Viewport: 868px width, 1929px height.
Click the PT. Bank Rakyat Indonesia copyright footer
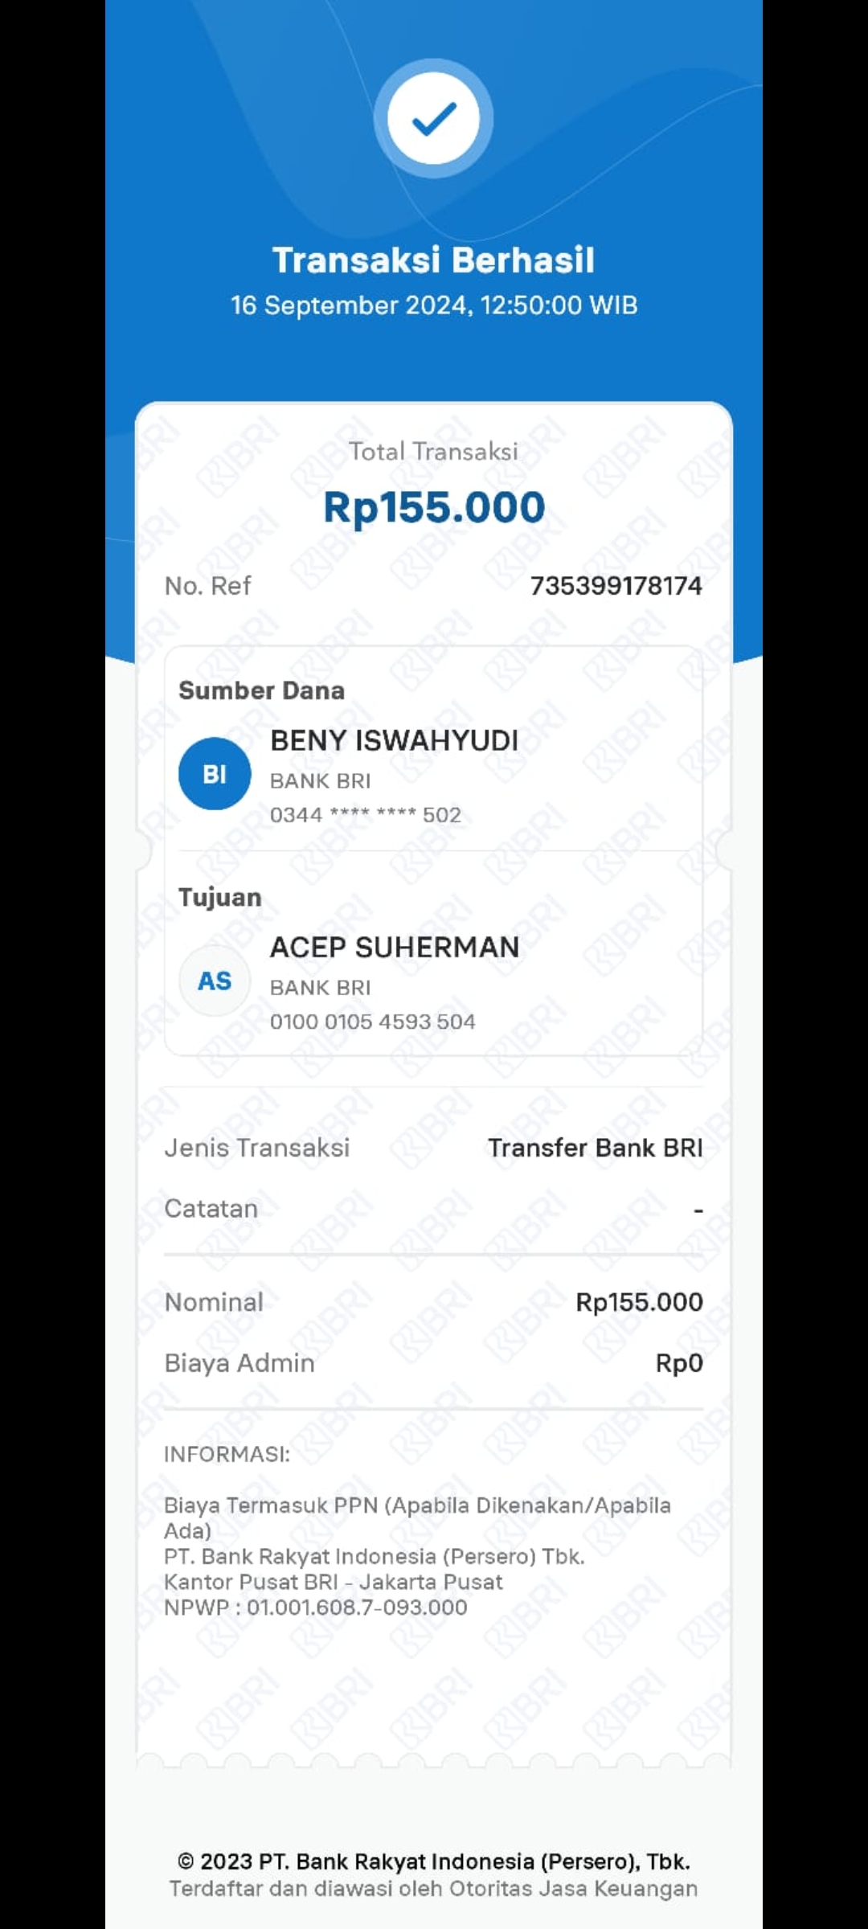[434, 1861]
